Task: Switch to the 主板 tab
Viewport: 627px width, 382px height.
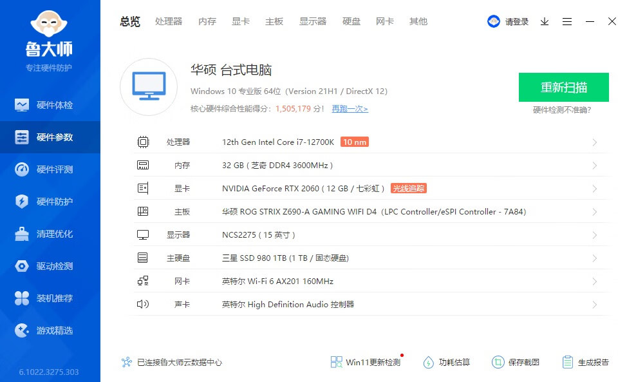Action: (274, 22)
